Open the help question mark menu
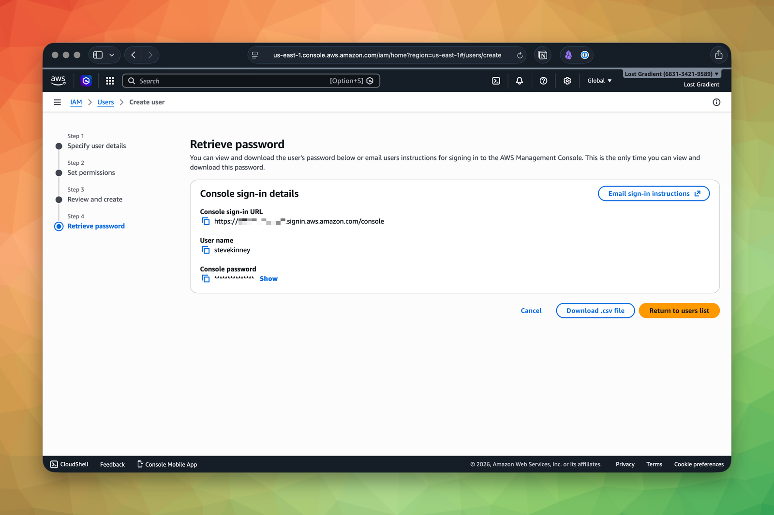This screenshot has width=774, height=515. (543, 81)
